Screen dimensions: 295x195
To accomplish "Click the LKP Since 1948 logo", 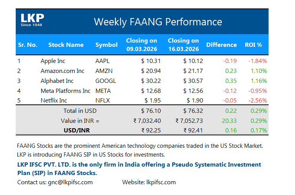I will 32,20.
